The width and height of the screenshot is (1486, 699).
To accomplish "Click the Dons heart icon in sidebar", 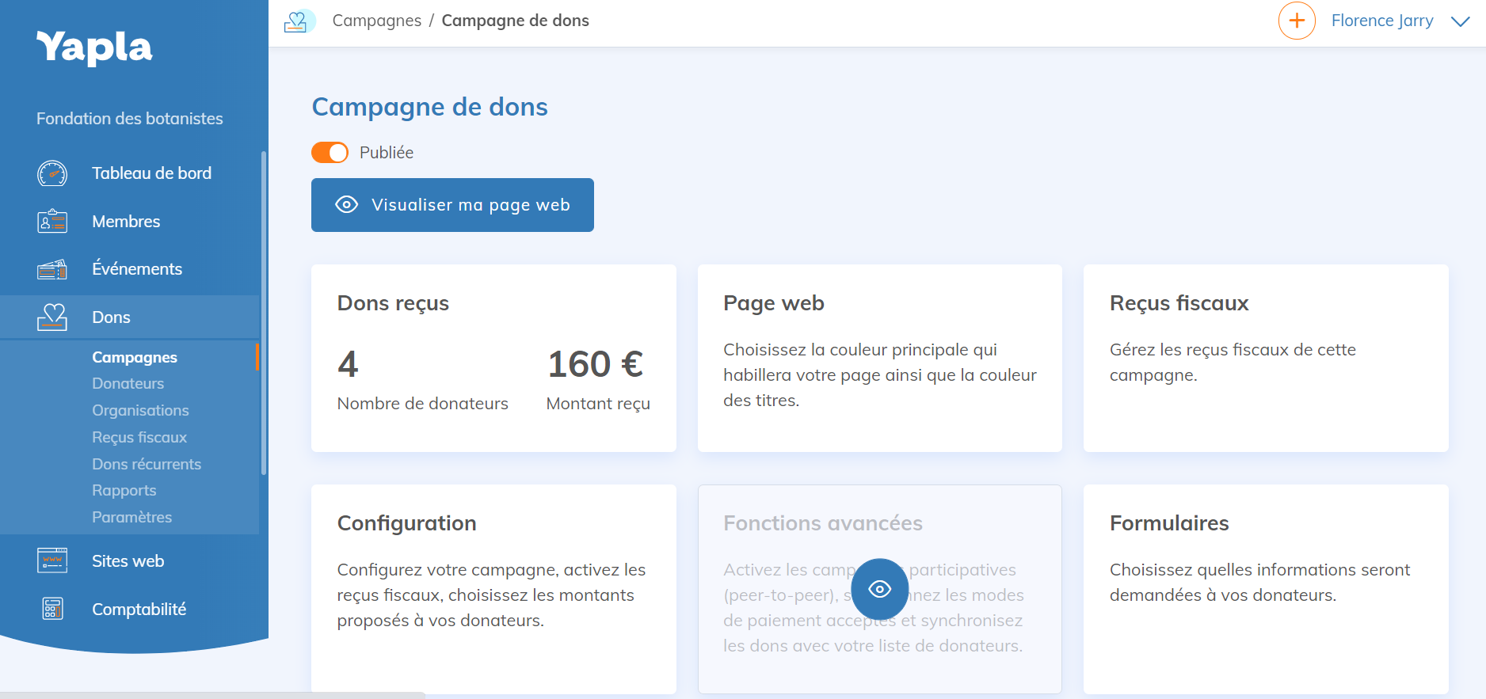I will pyautogui.click(x=52, y=317).
